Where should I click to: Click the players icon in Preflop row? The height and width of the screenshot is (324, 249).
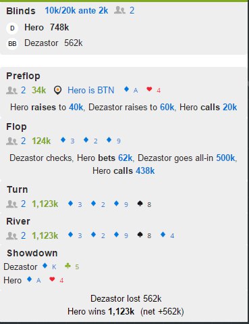pos(11,91)
